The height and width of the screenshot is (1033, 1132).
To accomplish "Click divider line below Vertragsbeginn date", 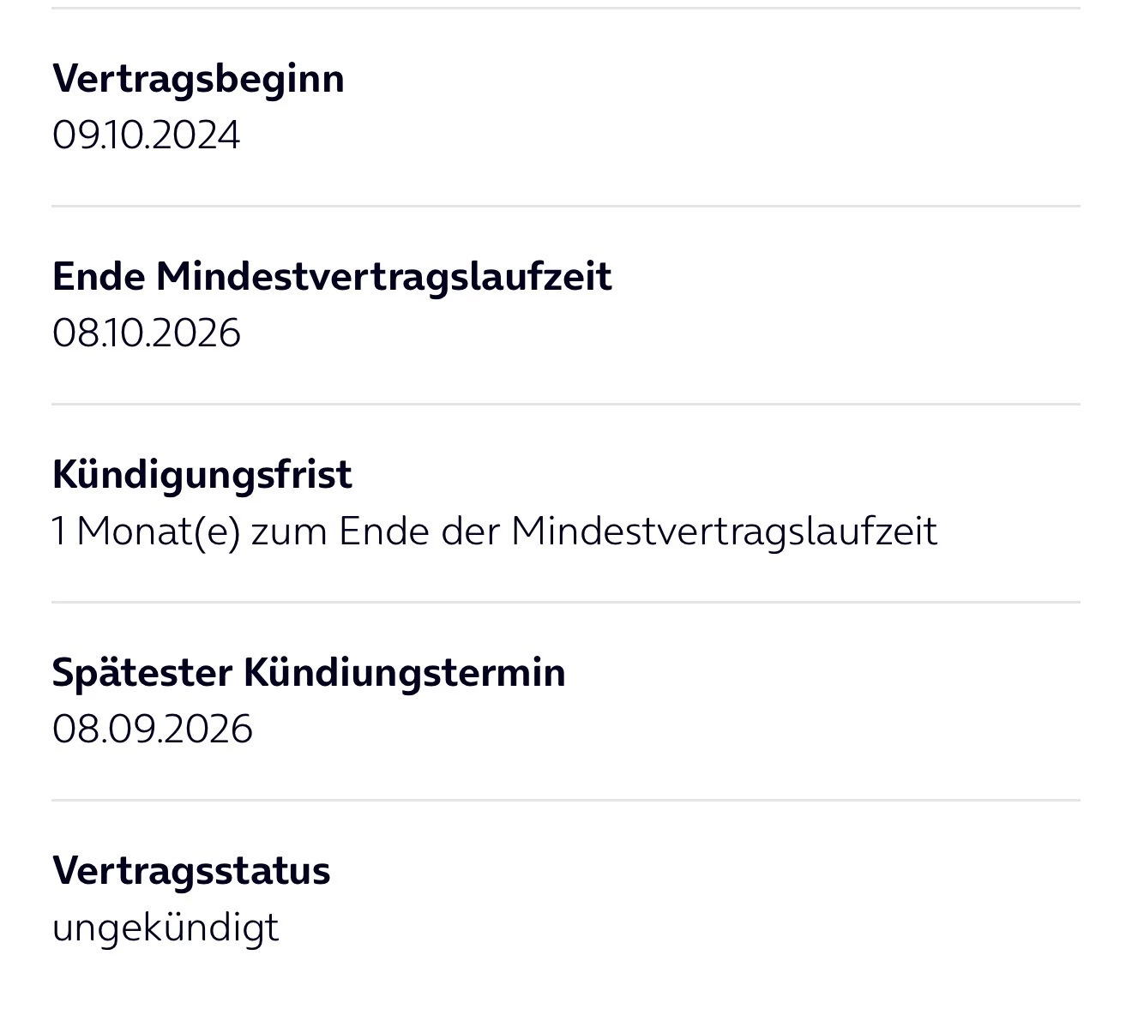I will click(566, 207).
